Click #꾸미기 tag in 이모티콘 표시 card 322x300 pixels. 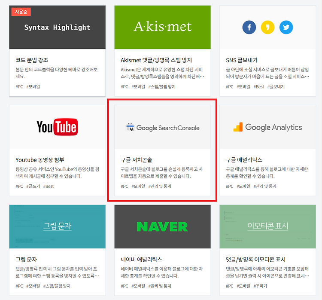260,286
